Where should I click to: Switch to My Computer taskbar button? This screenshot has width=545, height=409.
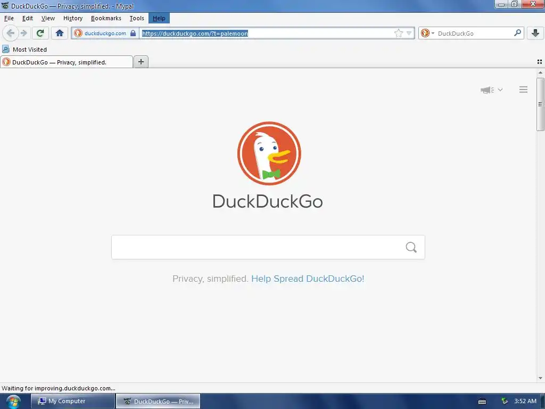[x=72, y=401]
